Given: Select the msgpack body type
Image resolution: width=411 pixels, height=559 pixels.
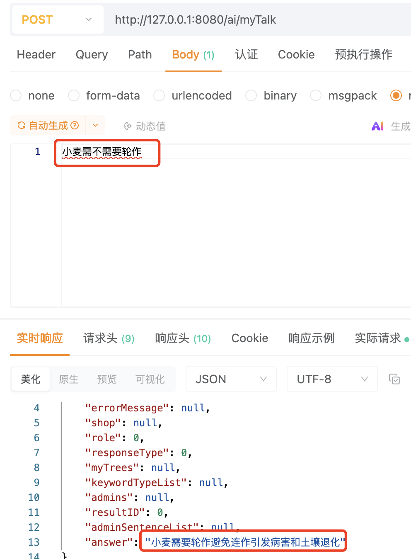Looking at the screenshot, I should [316, 95].
